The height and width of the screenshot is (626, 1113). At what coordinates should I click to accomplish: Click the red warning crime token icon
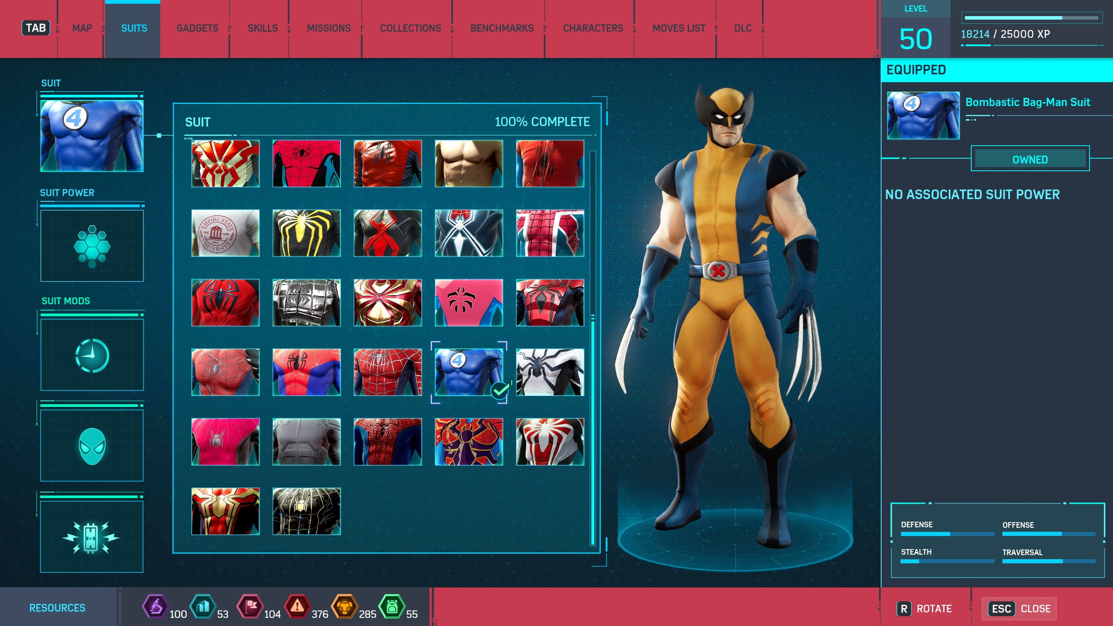[297, 607]
